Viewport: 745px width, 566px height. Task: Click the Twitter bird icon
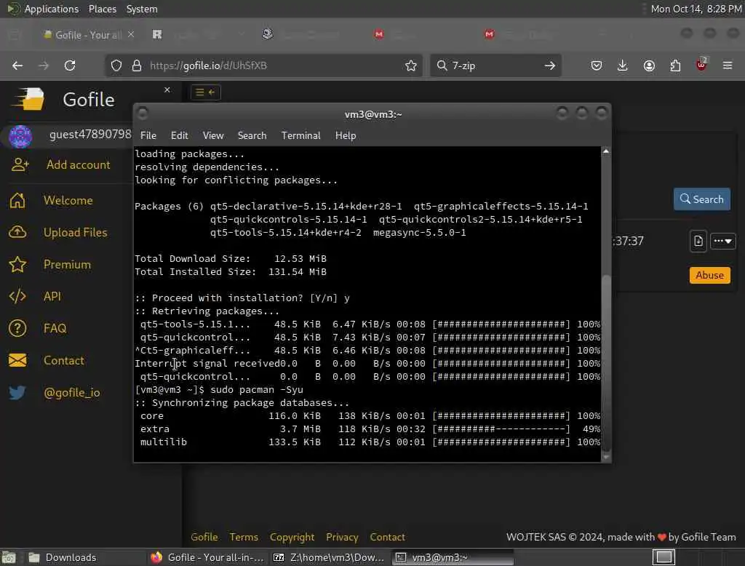[x=17, y=393]
